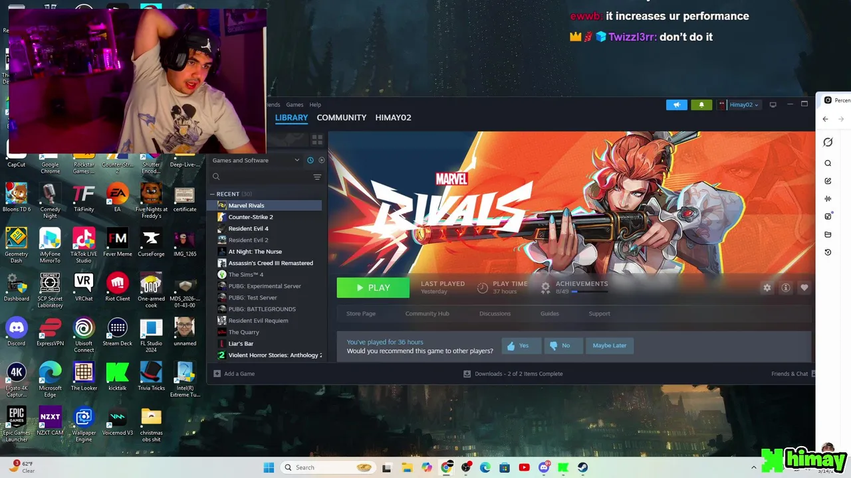Image resolution: width=851 pixels, height=478 pixels.
Task: Select The Quarry in the list
Action: (266, 332)
